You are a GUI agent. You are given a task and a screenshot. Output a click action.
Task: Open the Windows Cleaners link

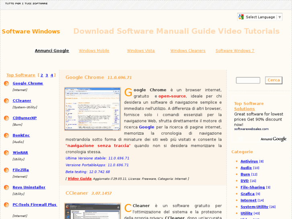click(188, 51)
